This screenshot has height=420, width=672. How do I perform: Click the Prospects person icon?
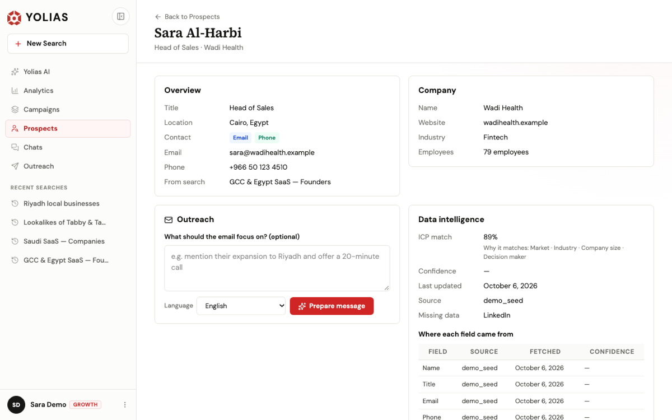click(x=15, y=129)
